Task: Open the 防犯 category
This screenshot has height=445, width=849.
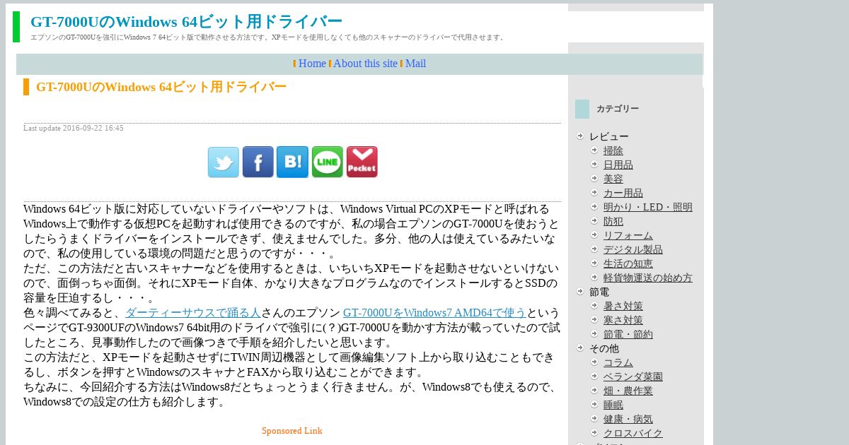Action: tap(613, 221)
